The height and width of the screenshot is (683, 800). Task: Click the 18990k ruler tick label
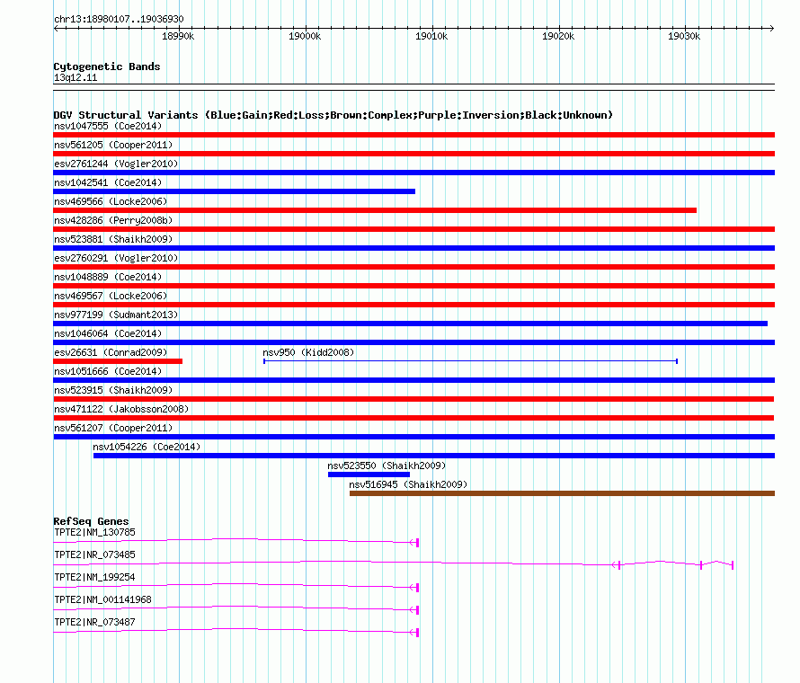(x=178, y=36)
